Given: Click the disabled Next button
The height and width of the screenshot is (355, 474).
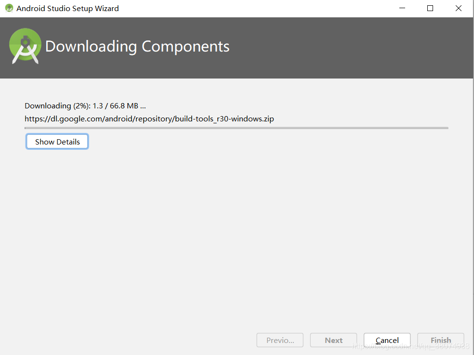Looking at the screenshot, I should (x=333, y=340).
